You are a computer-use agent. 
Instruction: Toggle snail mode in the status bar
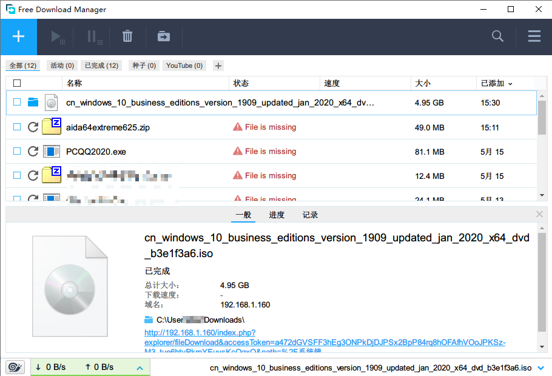point(15,367)
